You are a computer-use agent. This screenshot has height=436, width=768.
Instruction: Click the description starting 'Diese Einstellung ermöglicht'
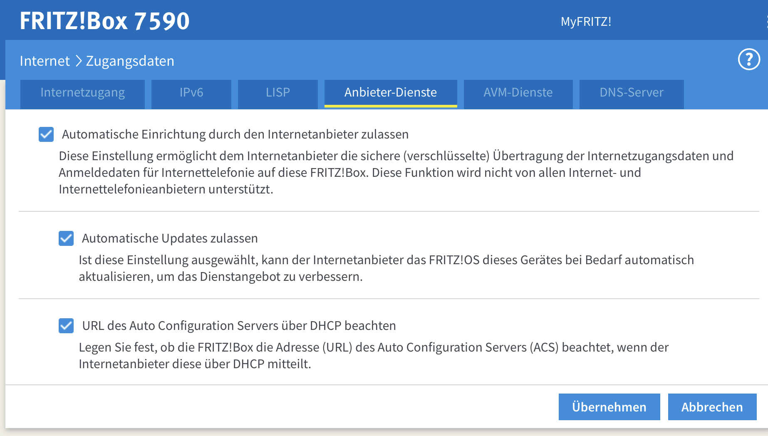pyautogui.click(x=396, y=172)
